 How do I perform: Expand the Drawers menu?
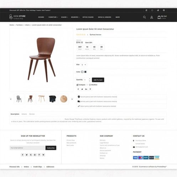(x=75, y=17)
